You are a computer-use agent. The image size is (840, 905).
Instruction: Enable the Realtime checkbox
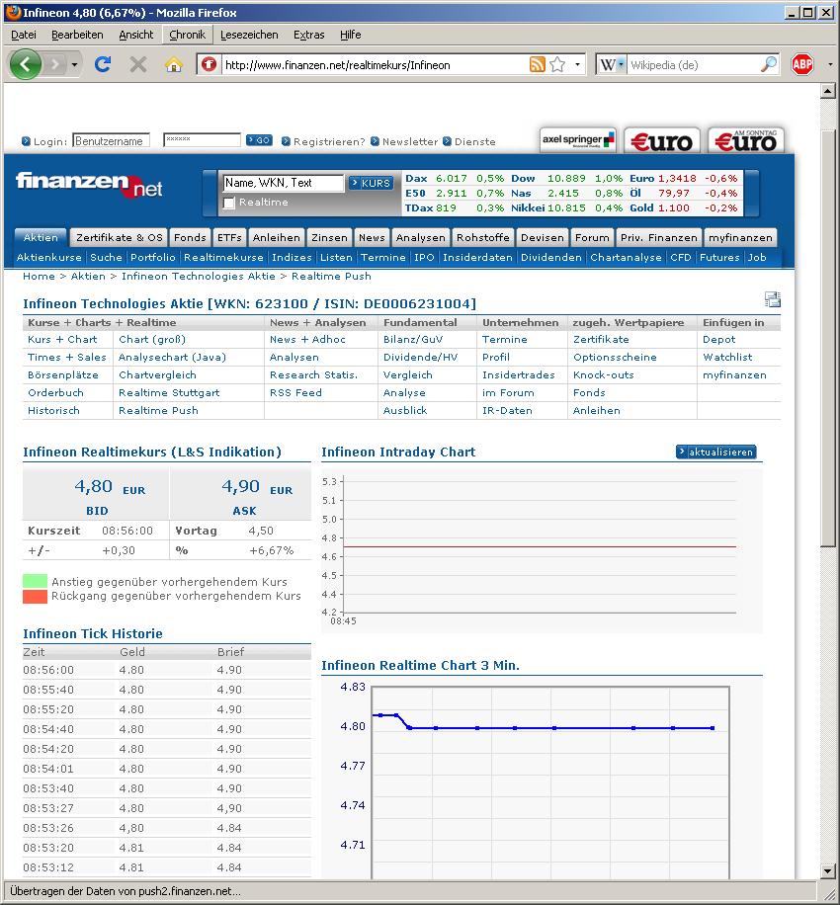coord(229,203)
